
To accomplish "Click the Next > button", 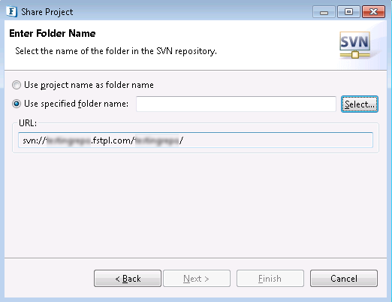I will pyautogui.click(x=197, y=278).
